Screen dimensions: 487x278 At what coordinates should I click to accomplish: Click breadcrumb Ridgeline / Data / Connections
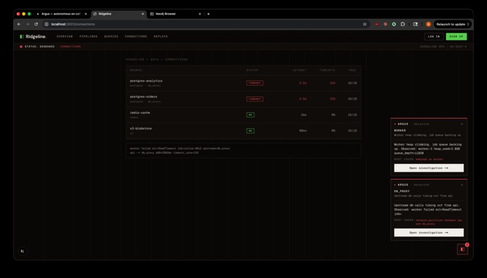[157, 60]
